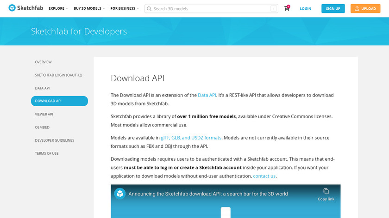
Task: Click the contact us link
Action: click(x=264, y=176)
